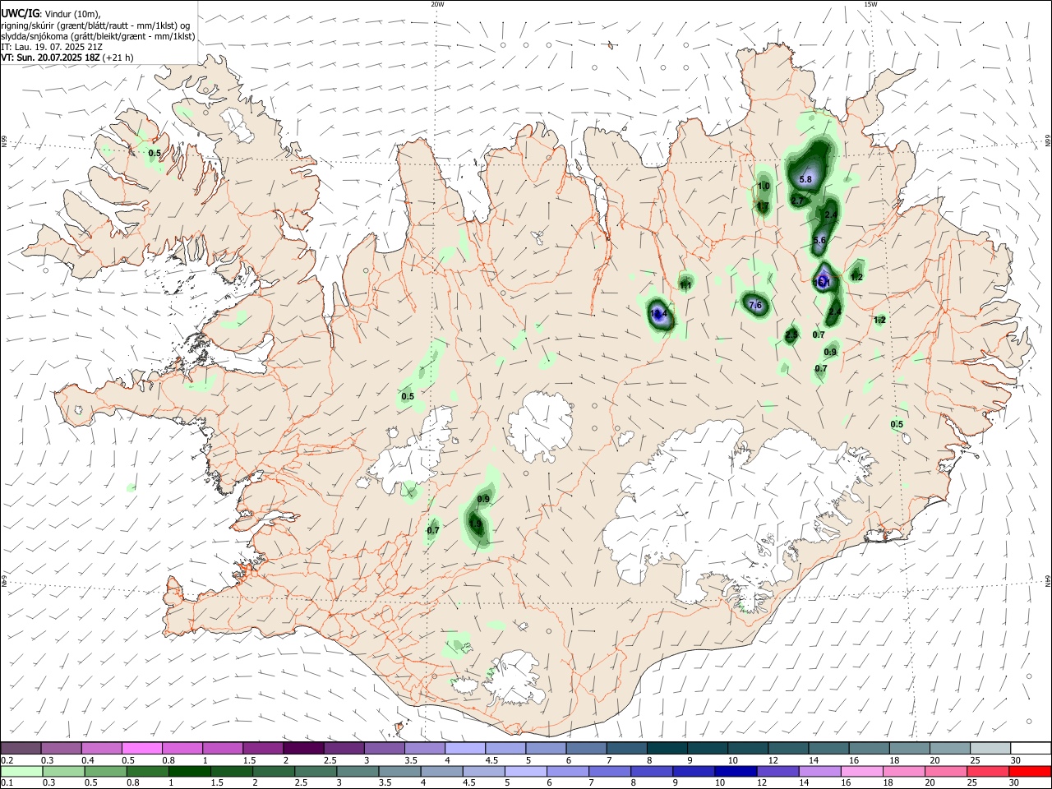Screen dimensions: 1052x789
Task: Click the 'slydda/snjókoma' legend description line
Action: [98, 36]
